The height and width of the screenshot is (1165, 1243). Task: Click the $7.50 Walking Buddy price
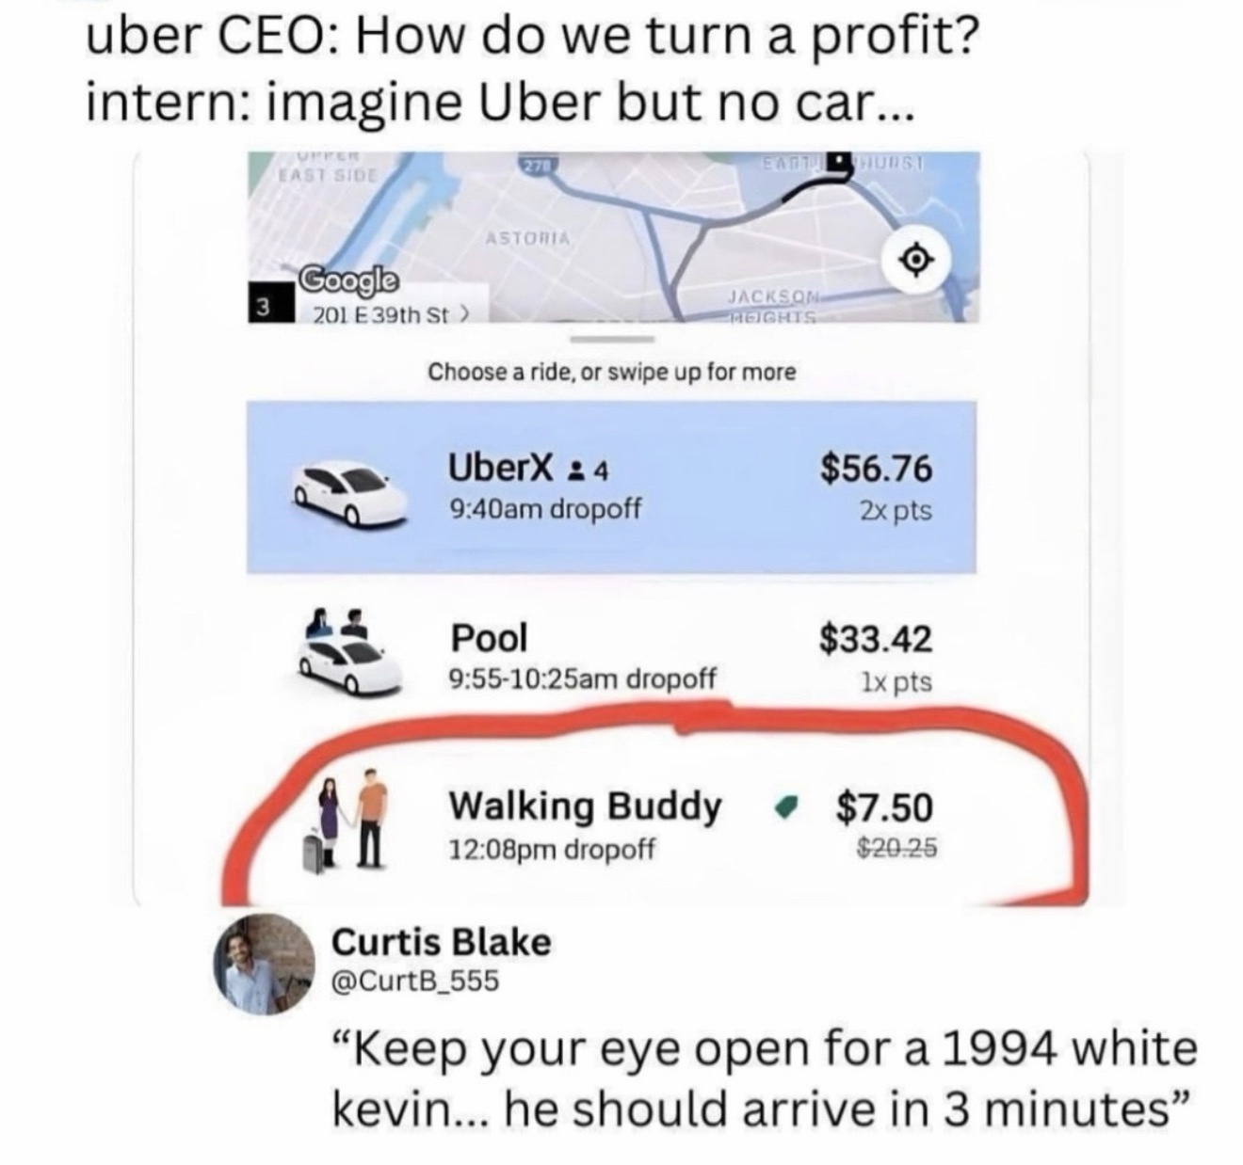885,806
